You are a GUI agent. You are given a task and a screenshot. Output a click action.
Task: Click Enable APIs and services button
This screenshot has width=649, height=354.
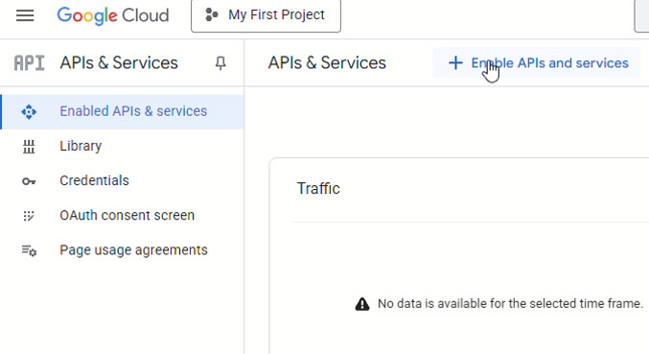click(537, 63)
